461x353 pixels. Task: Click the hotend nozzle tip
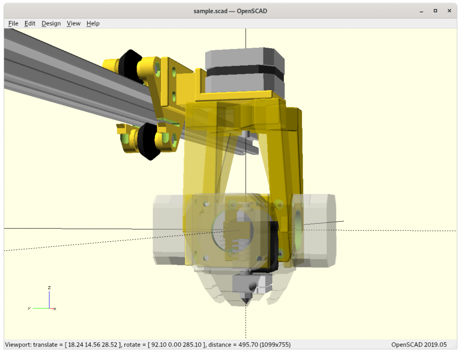[246, 301]
